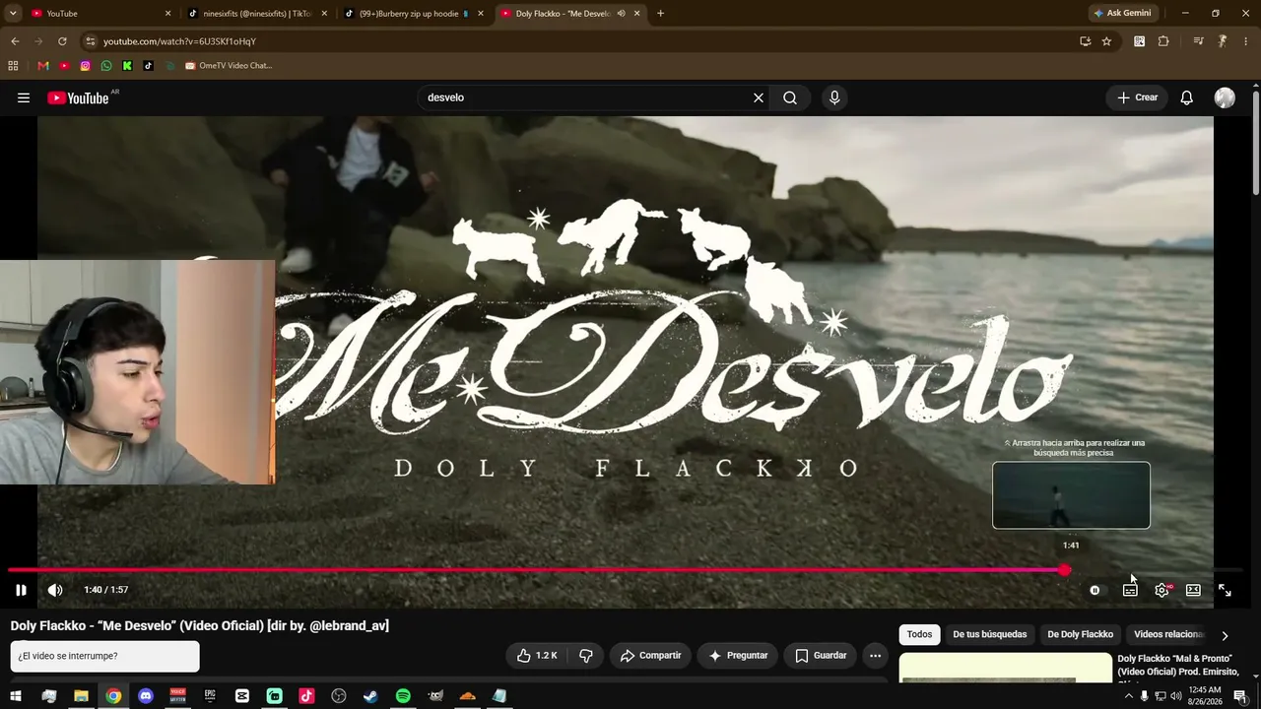The height and width of the screenshot is (709, 1261).
Task: Open the YouTube account avatar menu
Action: (x=1225, y=97)
